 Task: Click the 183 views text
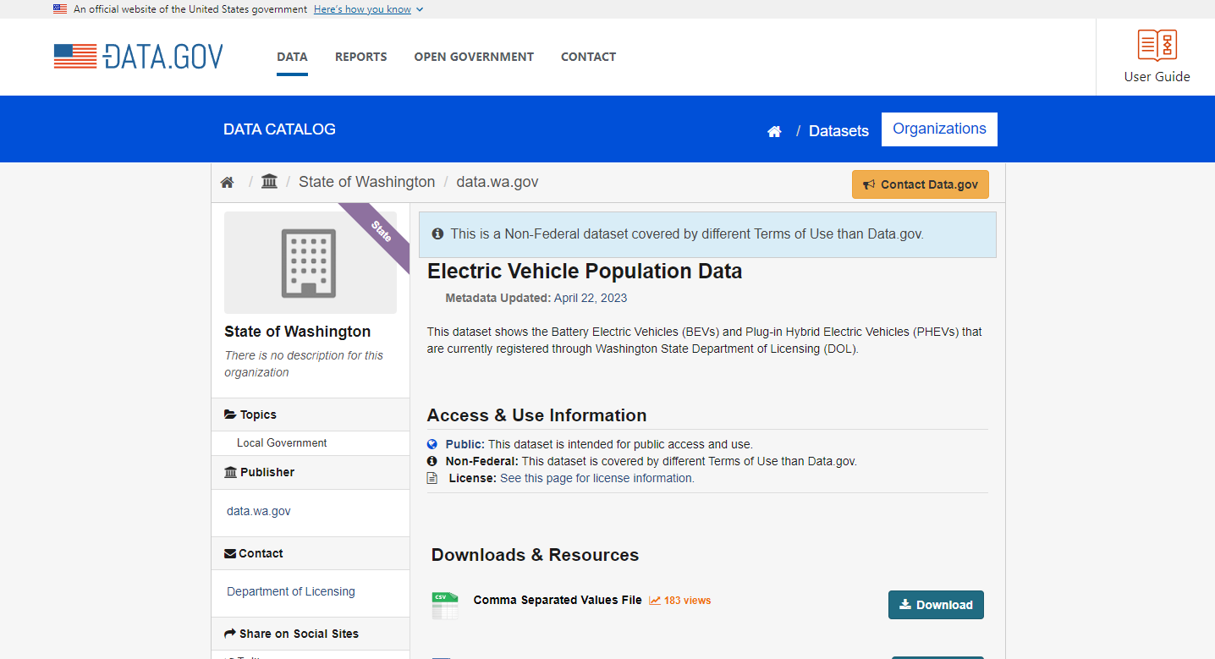click(687, 601)
